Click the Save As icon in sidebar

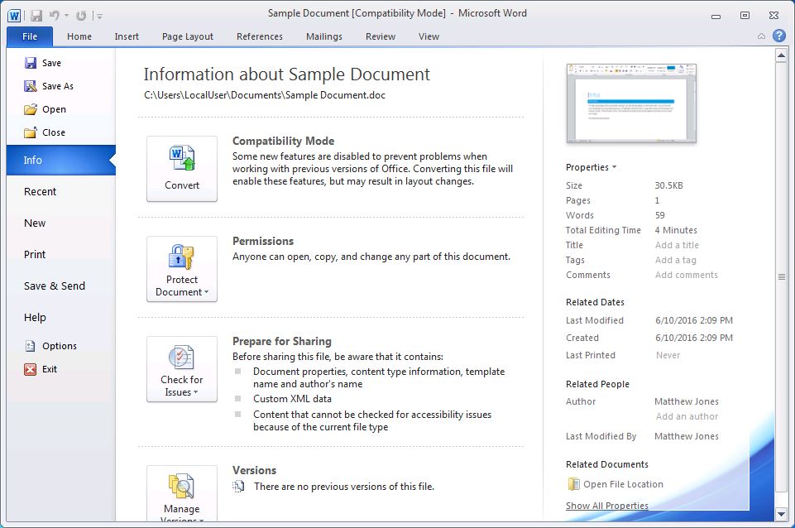(x=31, y=86)
